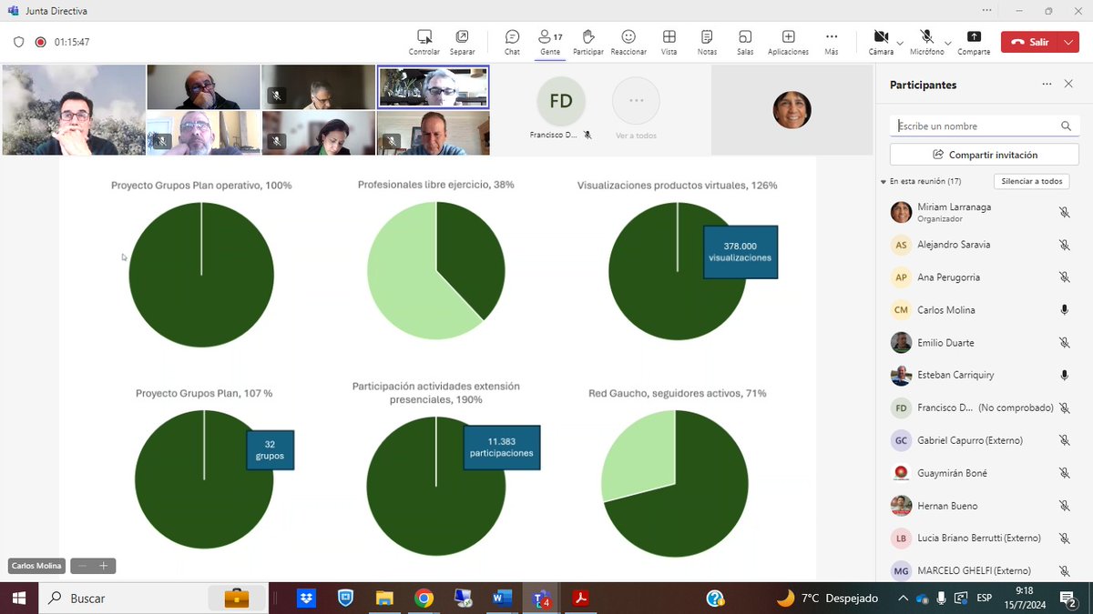Open the Reaccionar emoji menu
Screen dimensions: 1093x614
click(628, 42)
